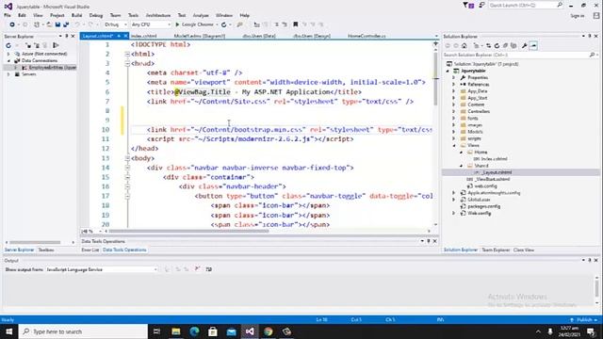Toggle Preview Selected Items in Solution Explorer

533,46
